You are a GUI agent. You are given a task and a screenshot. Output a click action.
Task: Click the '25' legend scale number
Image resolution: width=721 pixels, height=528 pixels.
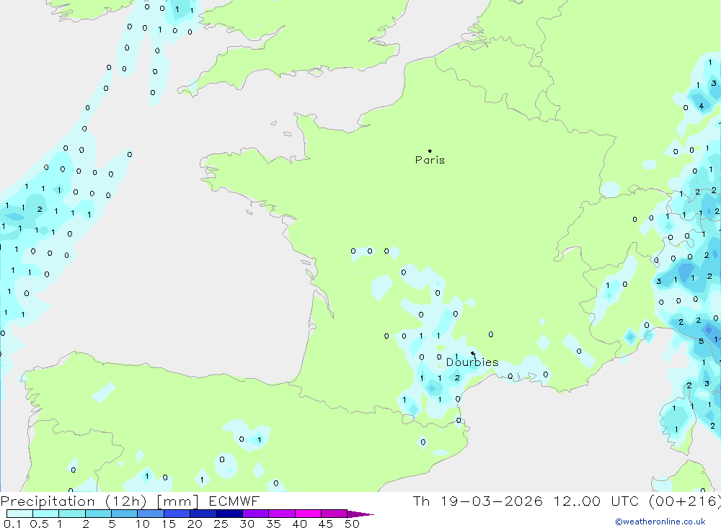(221, 524)
